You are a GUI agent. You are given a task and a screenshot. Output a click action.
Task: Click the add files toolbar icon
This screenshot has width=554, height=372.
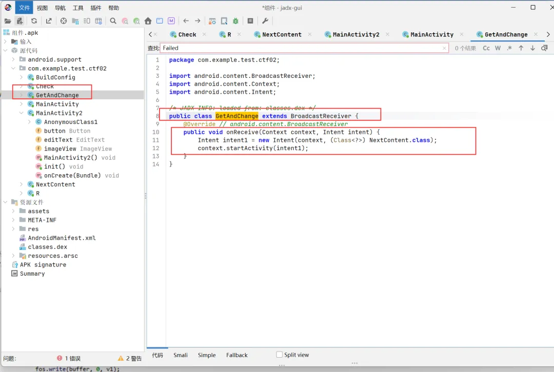click(20, 21)
